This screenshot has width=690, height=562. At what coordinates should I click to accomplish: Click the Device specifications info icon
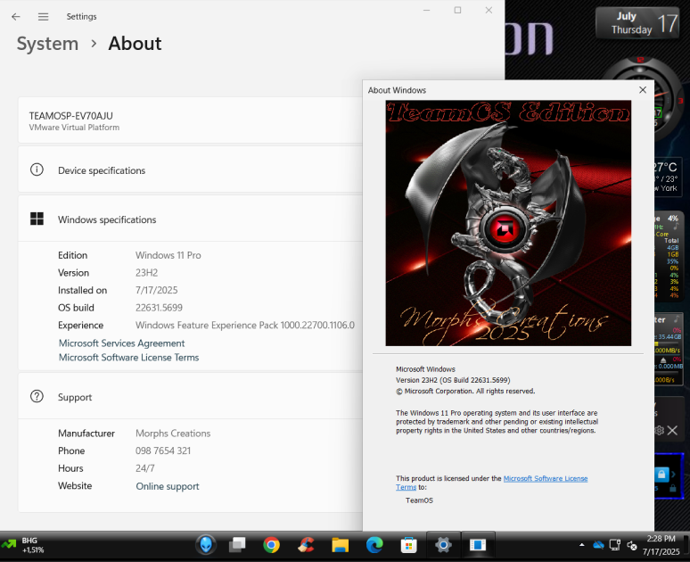pyautogui.click(x=37, y=169)
